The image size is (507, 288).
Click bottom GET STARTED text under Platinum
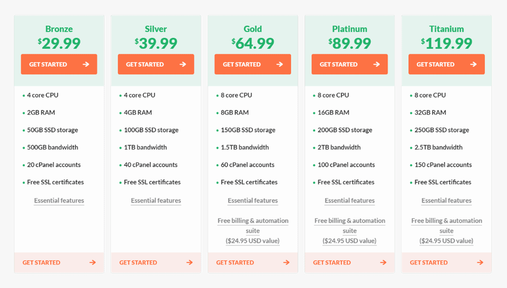pos(332,263)
